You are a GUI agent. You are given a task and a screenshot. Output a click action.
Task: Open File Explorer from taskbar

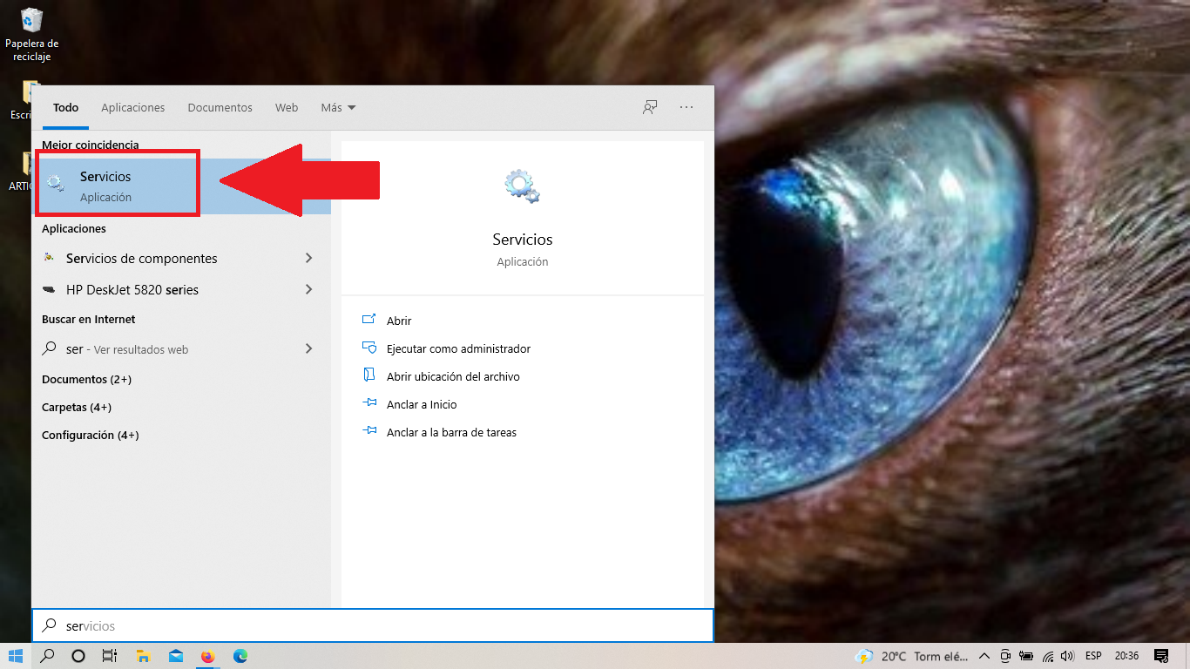pyautogui.click(x=143, y=656)
